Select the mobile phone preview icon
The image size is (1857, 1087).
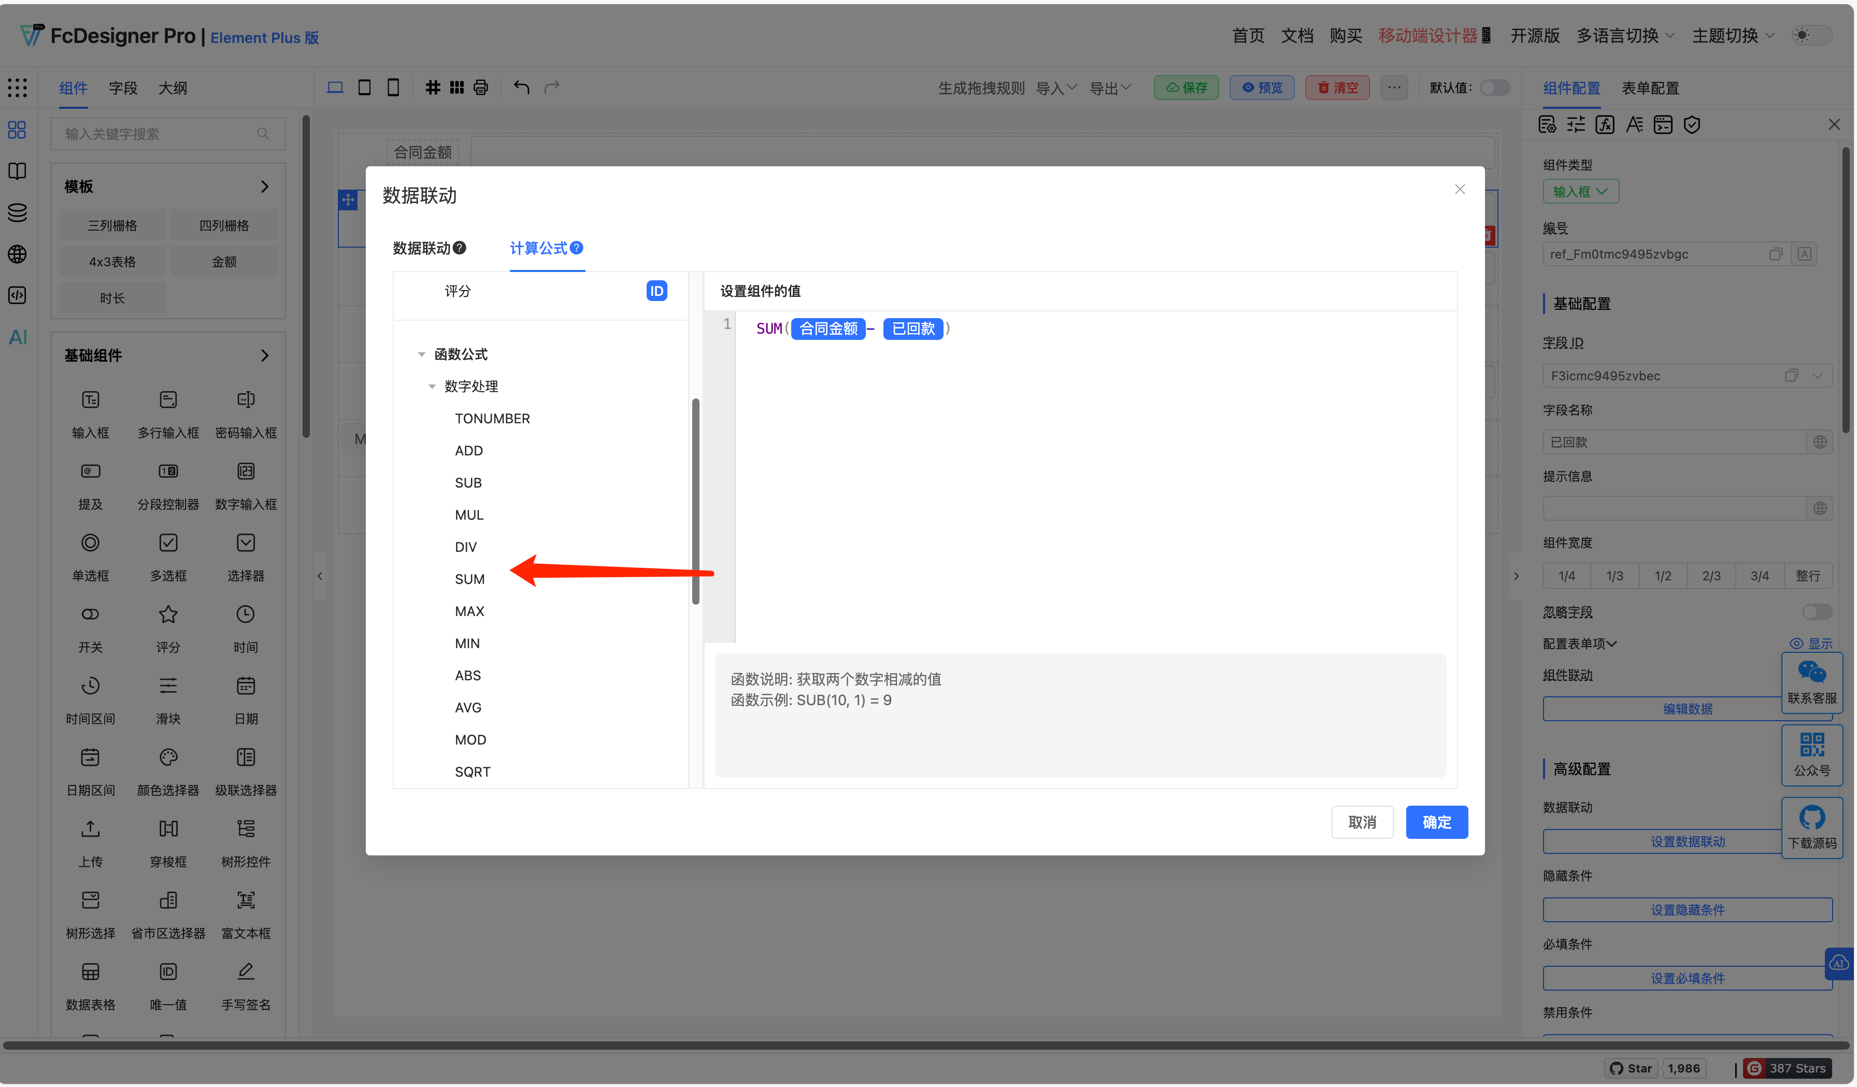(393, 87)
